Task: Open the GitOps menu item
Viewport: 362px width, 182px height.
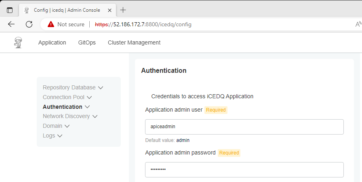Action: (87, 42)
